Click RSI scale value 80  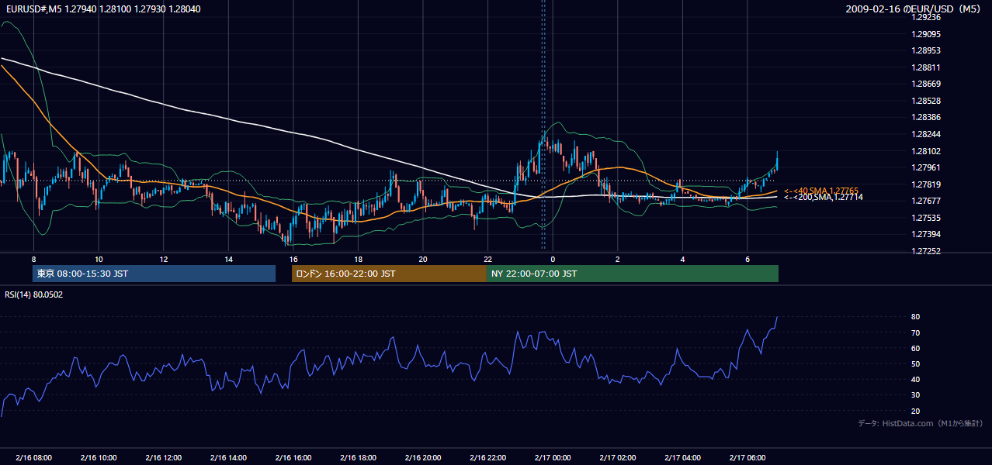point(916,317)
